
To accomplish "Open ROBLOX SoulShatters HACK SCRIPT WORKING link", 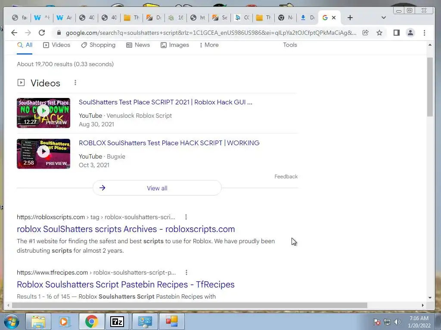I will click(169, 143).
